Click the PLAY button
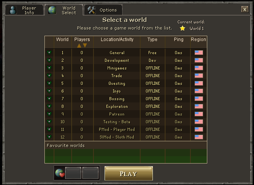The height and width of the screenshot is (185, 254). click(129, 173)
